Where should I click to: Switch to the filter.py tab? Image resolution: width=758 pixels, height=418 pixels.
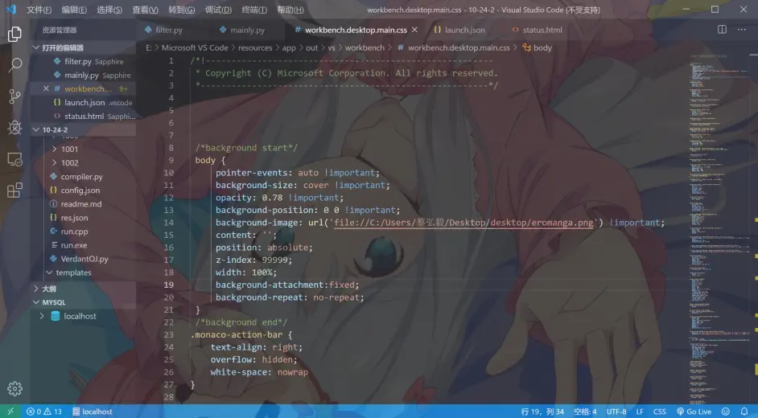tap(164, 30)
